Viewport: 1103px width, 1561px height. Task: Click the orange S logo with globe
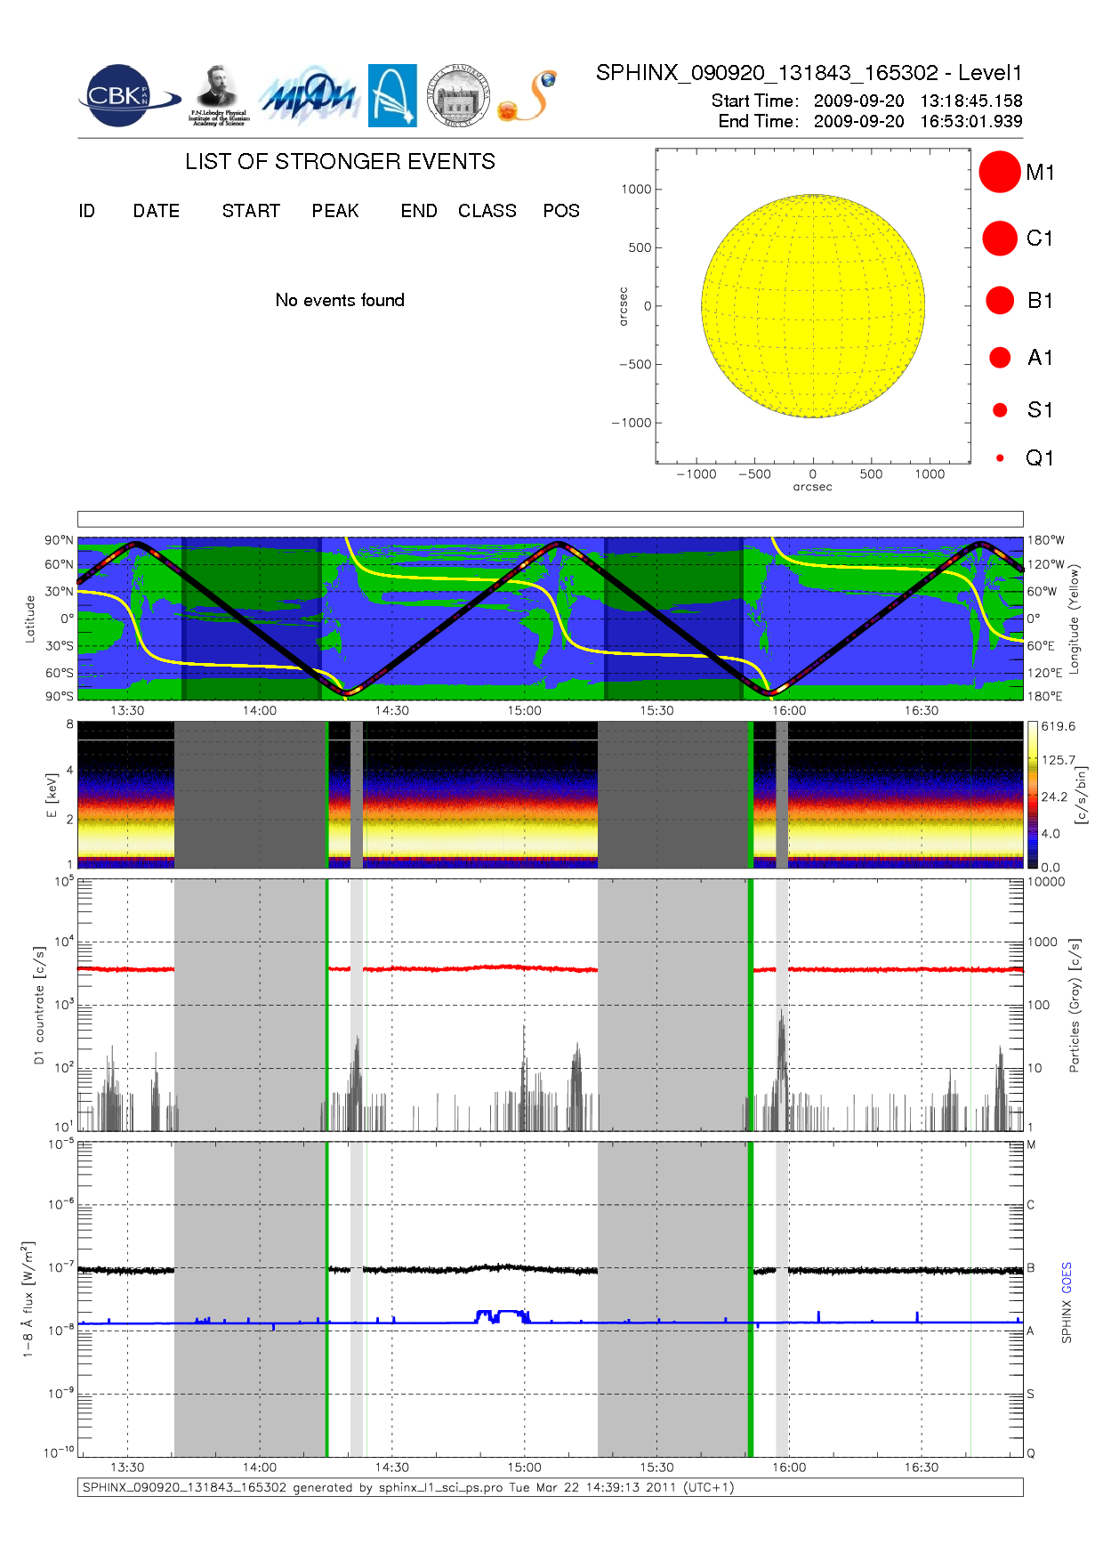click(x=528, y=96)
